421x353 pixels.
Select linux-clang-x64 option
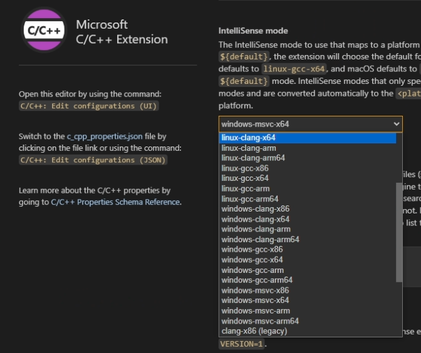[x=308, y=138]
